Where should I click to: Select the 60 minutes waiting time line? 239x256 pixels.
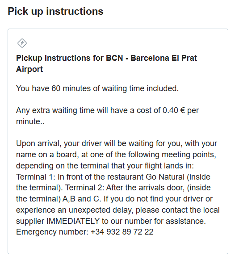[x=97, y=88]
